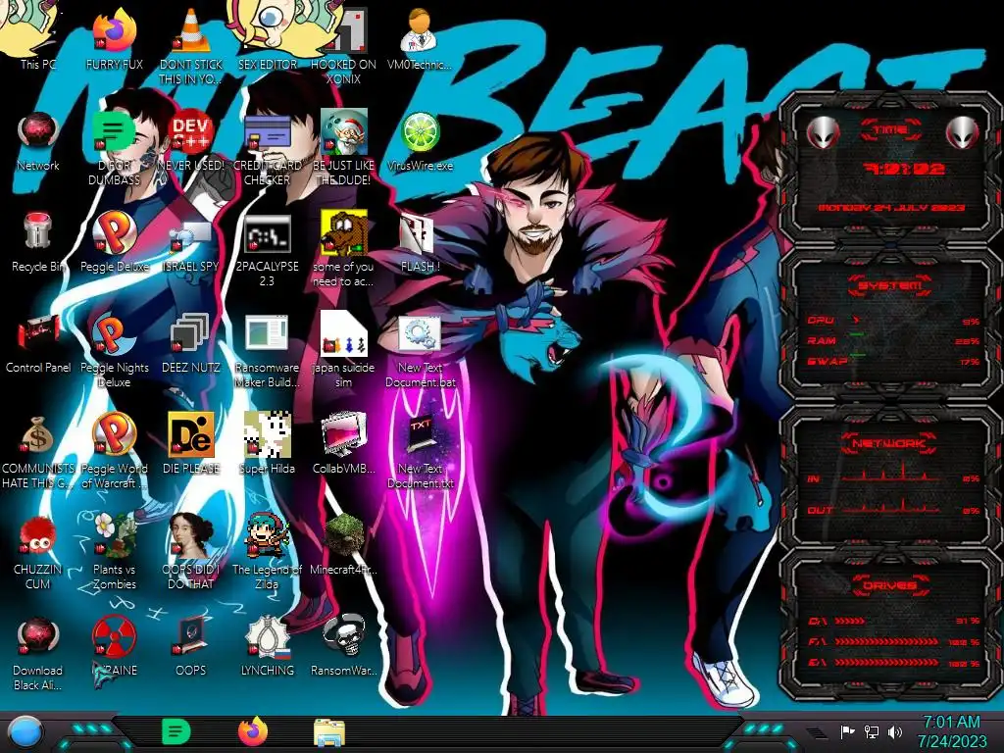Click the TIME widget header
The image size is (1004, 753).
pyautogui.click(x=890, y=130)
